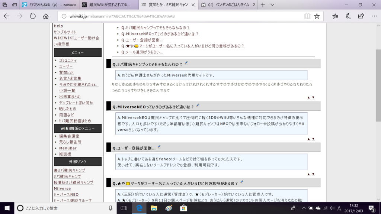Screen dimensions: 381x214
Task: Open the 晒したもの link
Action: pyautogui.click(x=68, y=109)
